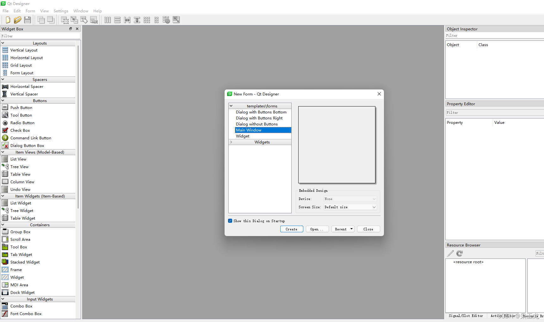Collapse Item Widgets (Item-Based) category
The width and height of the screenshot is (544, 322).
click(3, 196)
